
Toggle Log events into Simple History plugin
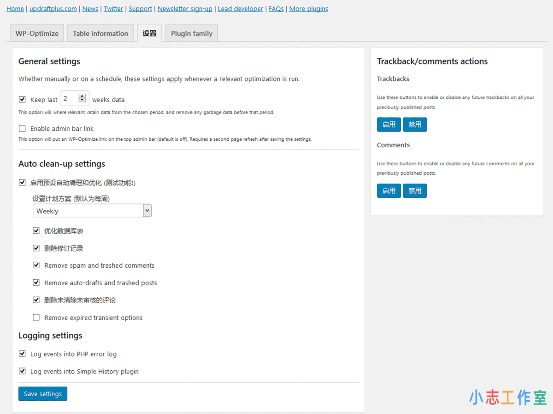(x=22, y=371)
